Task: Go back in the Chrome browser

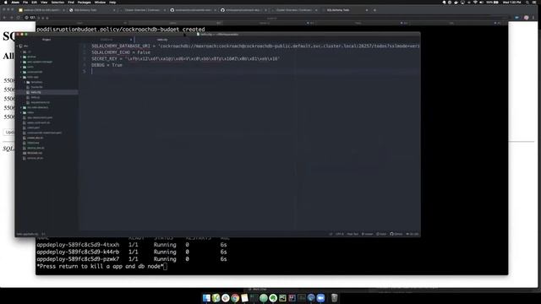Action: [x=5, y=18]
